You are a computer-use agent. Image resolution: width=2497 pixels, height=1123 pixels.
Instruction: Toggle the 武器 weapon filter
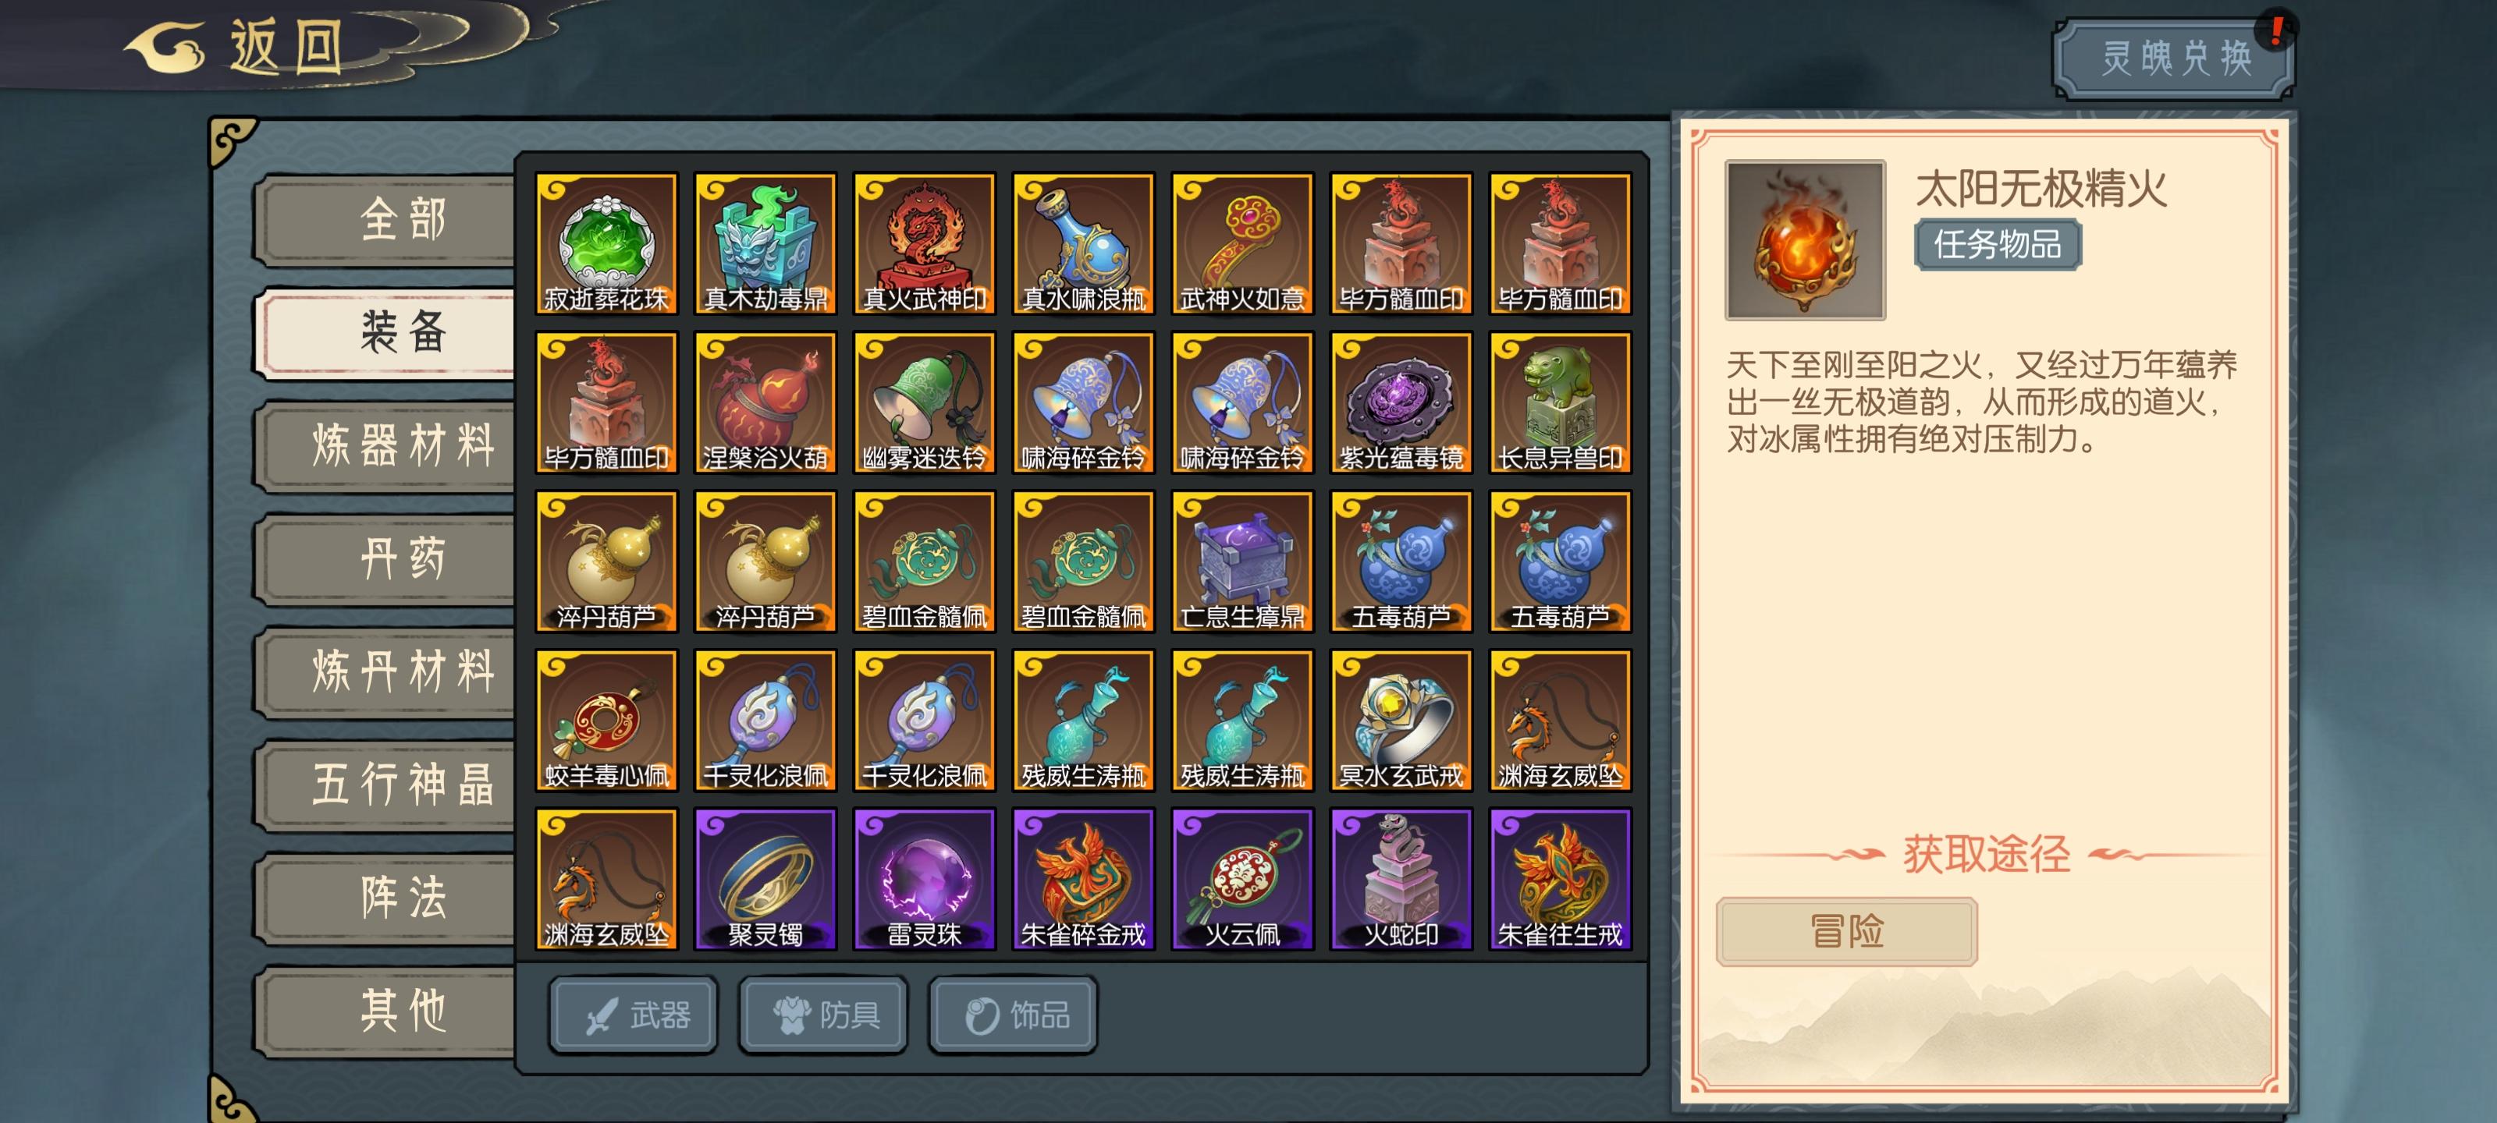click(634, 1015)
